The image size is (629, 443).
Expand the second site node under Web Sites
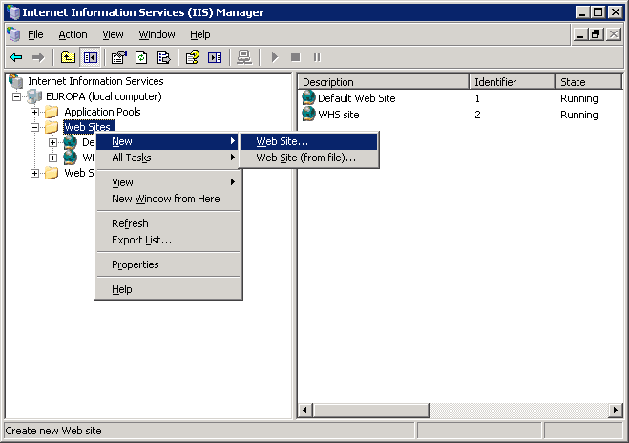[x=52, y=158]
